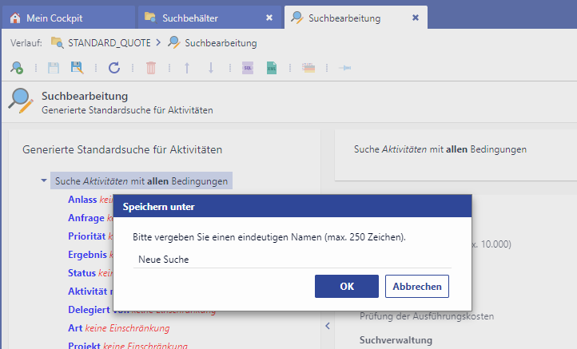Image resolution: width=577 pixels, height=349 pixels.
Task: Select the Suchbearbeitung tab
Action: [x=356, y=18]
